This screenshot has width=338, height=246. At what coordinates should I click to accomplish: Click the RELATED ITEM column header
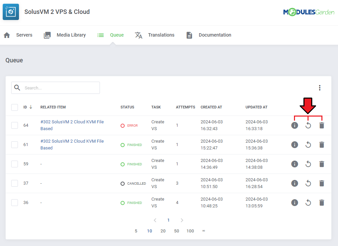tap(53, 107)
